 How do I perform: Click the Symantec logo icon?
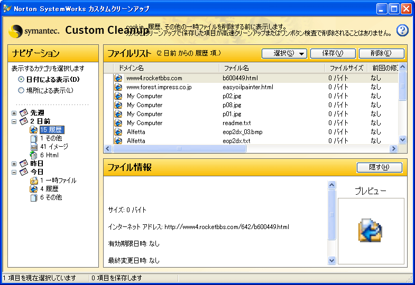click(x=15, y=31)
